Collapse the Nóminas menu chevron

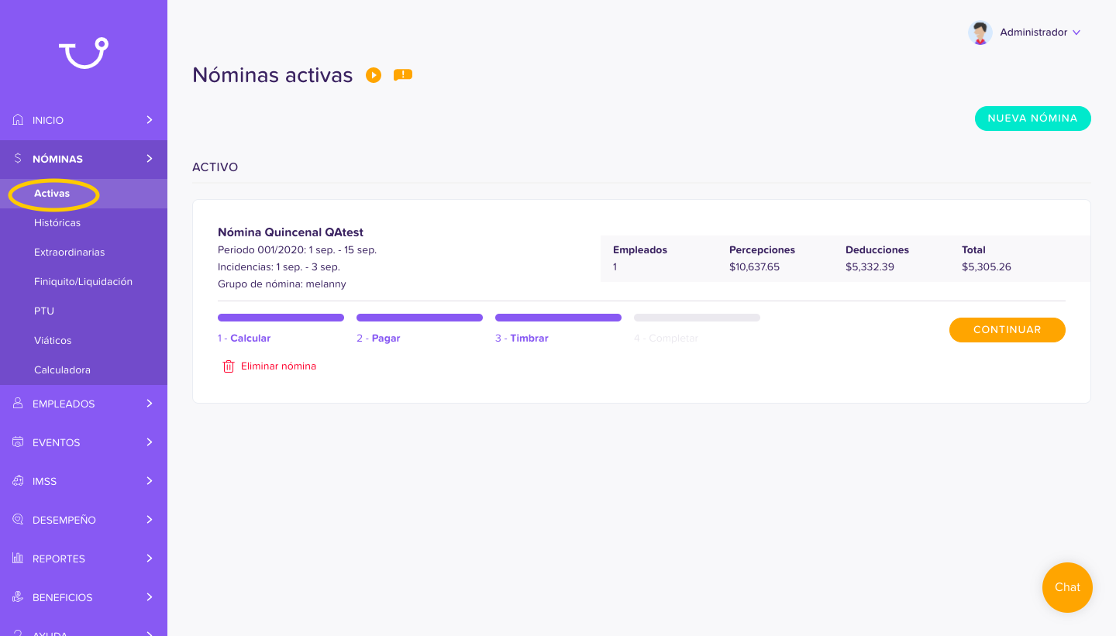tap(150, 159)
